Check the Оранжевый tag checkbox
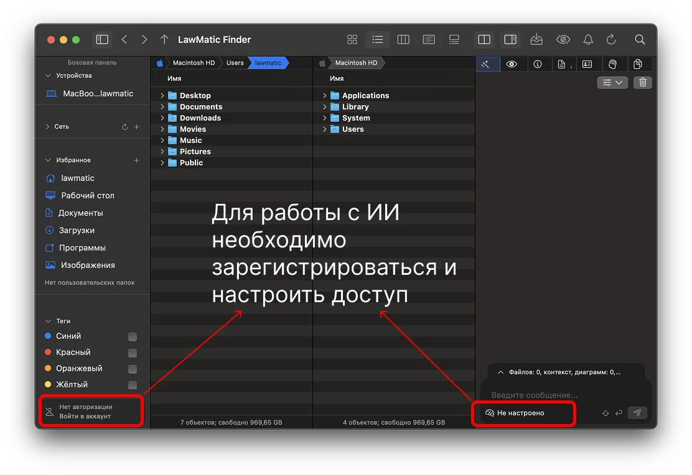The image size is (692, 475). click(x=133, y=369)
